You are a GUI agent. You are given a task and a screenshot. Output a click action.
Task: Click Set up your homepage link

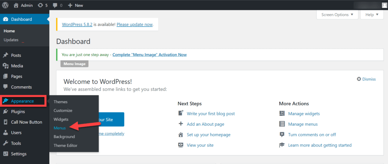coord(209,135)
